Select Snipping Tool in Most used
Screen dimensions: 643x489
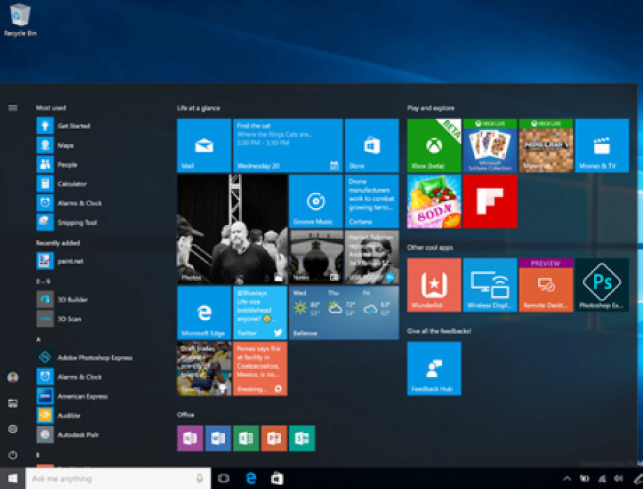77,222
